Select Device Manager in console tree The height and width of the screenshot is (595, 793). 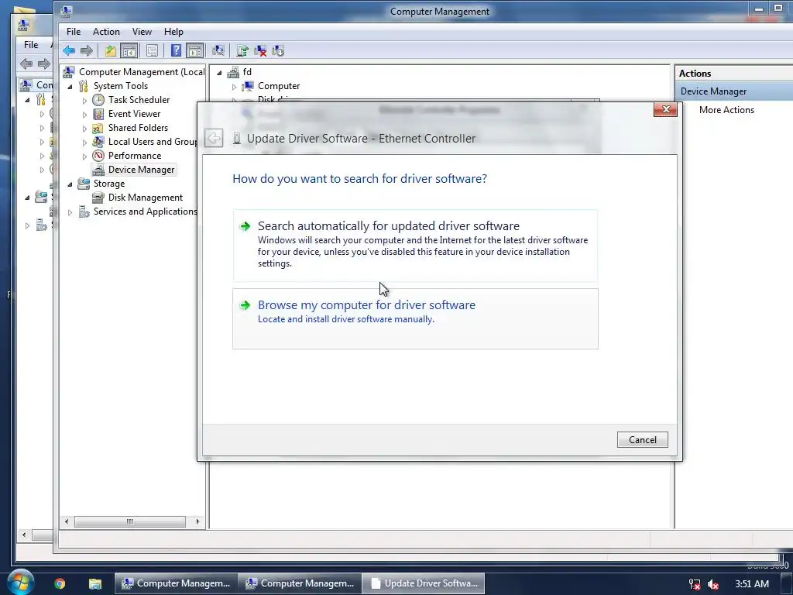pos(141,170)
